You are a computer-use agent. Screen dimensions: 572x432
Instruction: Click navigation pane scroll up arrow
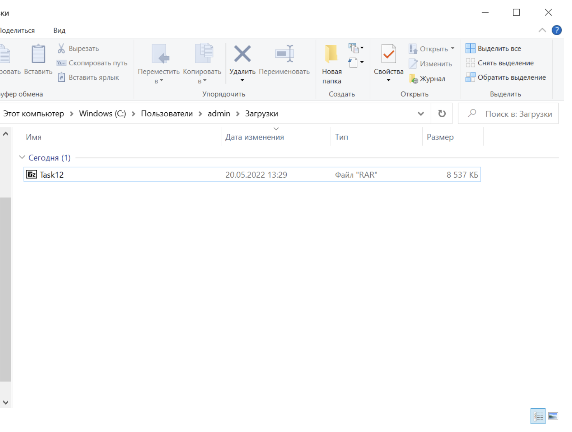(5, 134)
